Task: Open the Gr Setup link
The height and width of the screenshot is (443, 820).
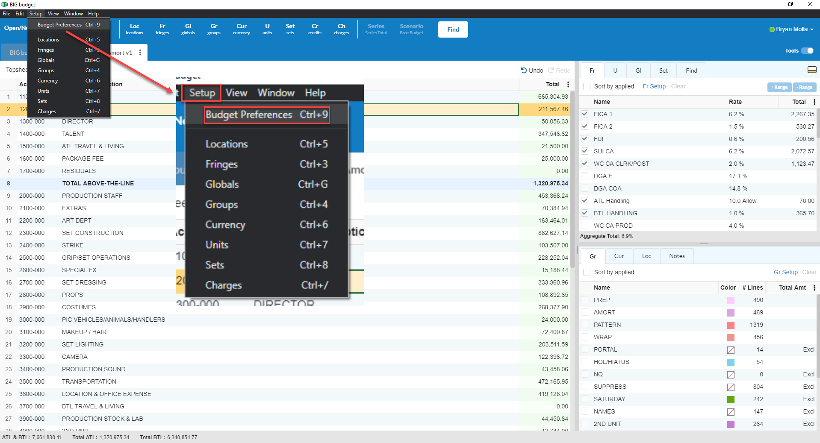Action: pos(785,272)
